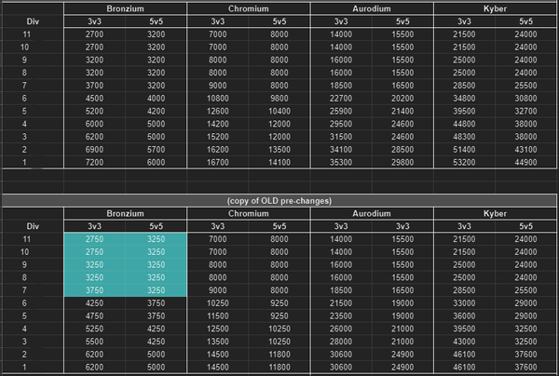
Task: Select the cell containing 14200
Action: [x=218, y=124]
